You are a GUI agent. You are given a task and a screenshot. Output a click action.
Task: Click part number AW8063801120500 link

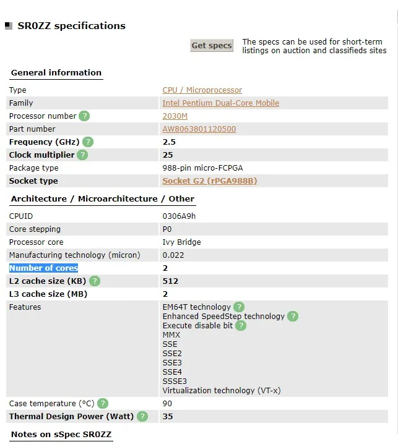pyautogui.click(x=199, y=129)
